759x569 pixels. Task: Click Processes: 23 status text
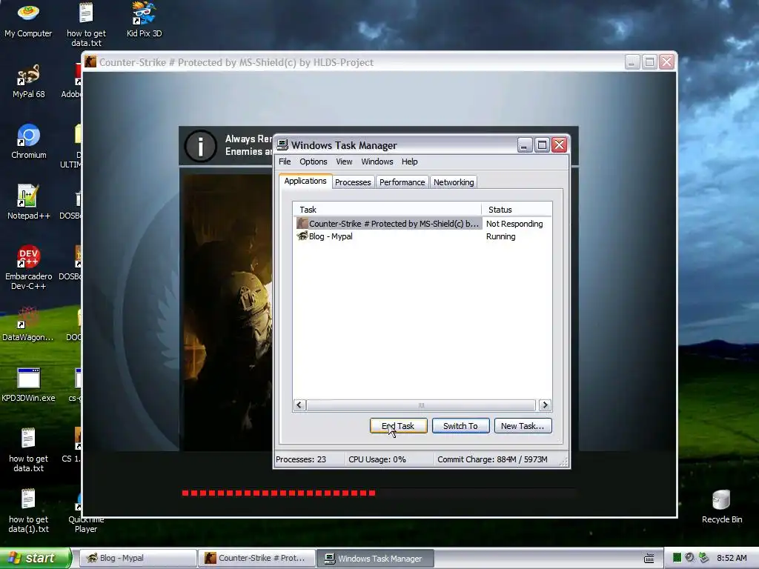coord(301,459)
